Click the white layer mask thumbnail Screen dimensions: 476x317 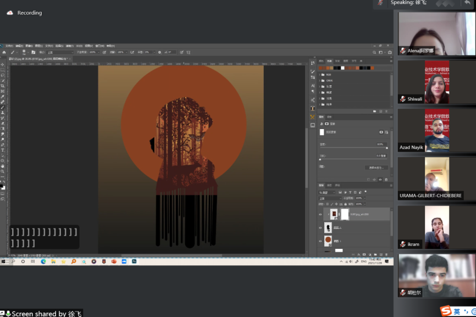[345, 214]
